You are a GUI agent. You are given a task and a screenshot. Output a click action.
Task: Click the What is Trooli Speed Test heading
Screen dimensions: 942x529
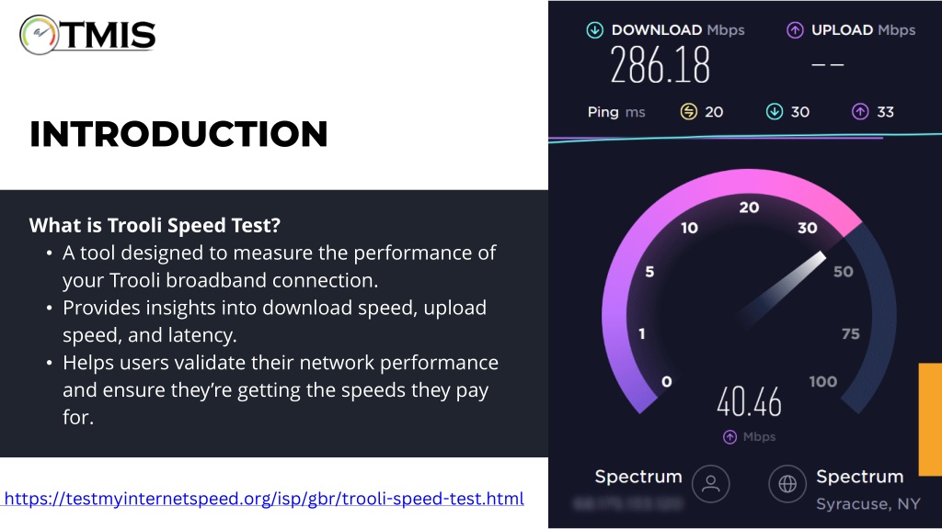(155, 226)
